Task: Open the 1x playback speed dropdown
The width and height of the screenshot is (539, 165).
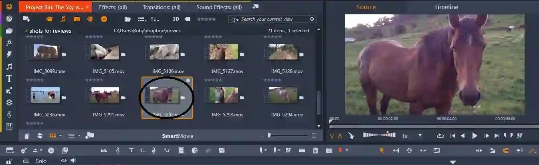Action: 420,136
